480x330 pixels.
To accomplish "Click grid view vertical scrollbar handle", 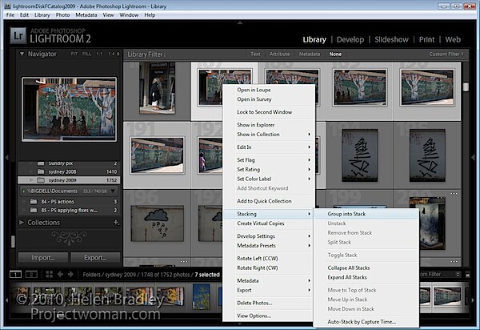I will [466, 87].
